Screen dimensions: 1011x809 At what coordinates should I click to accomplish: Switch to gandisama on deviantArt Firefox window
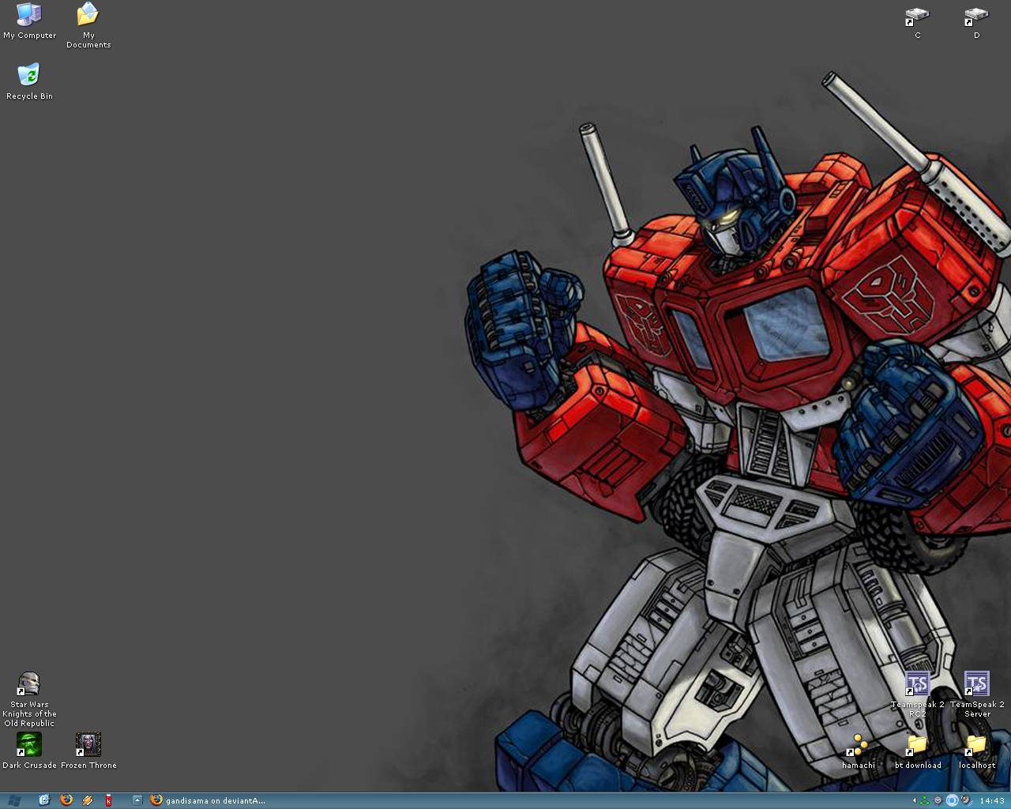pyautogui.click(x=209, y=800)
